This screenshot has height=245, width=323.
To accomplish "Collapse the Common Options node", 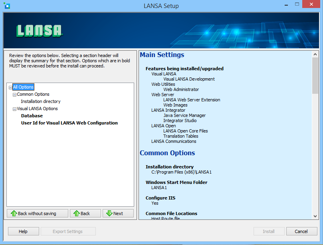I will (14, 95).
